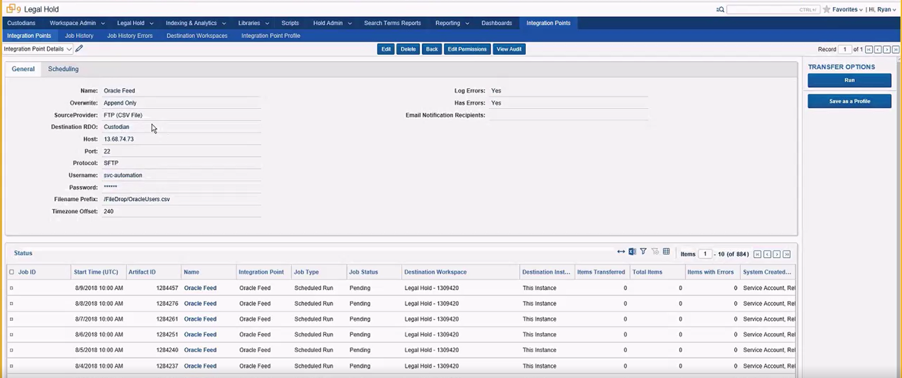Click the header search input field
This screenshot has height=378, width=902.
[x=773, y=9]
